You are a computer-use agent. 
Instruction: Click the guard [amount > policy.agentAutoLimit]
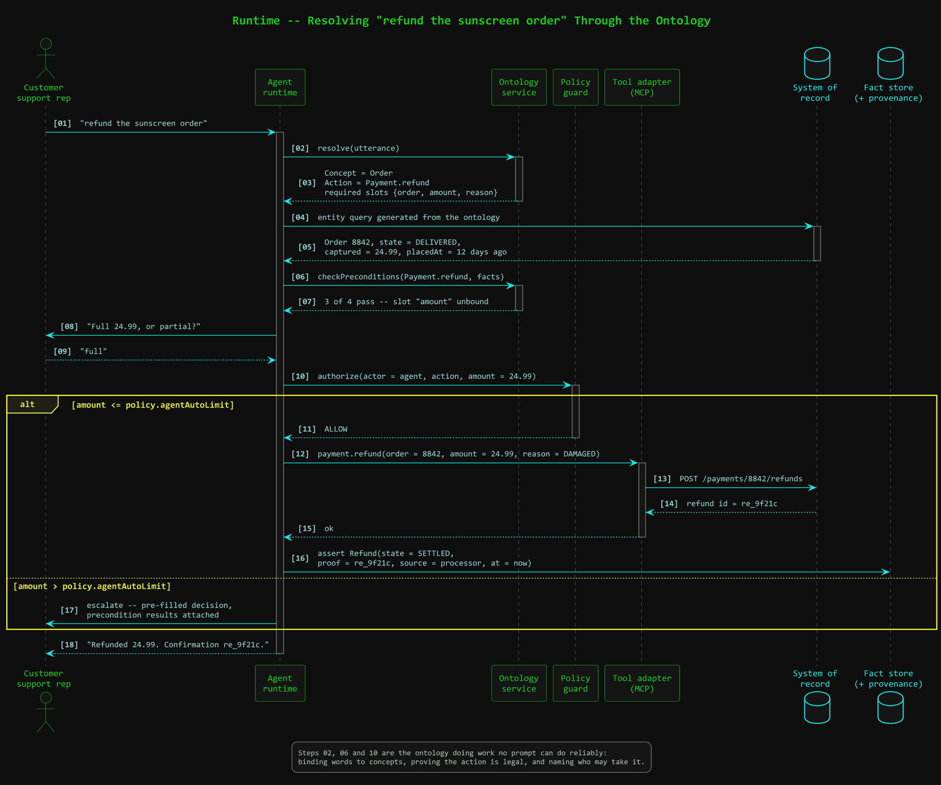(x=92, y=586)
